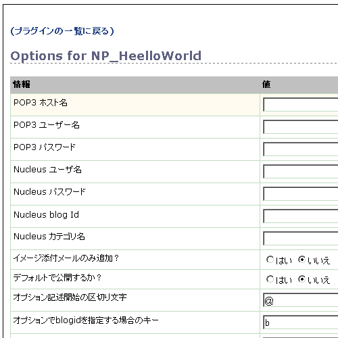Focus the Nucleus ユーザ名 input field
The height and width of the screenshot is (338, 338).
301,172
